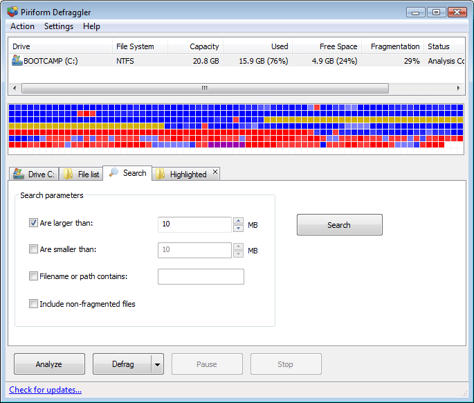Sort by the Free Space column header
This screenshot has height=403, width=474.
[327, 46]
